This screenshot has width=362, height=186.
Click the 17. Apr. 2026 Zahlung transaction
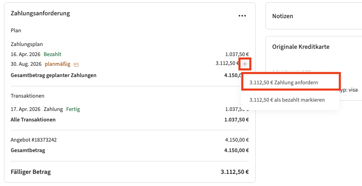[x=37, y=109]
